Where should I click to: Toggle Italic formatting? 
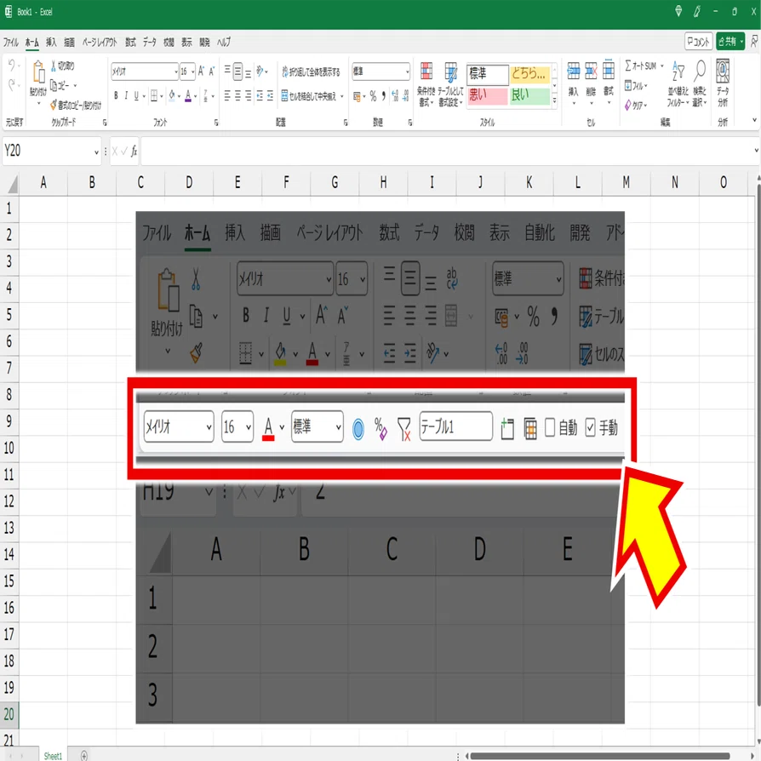(126, 95)
